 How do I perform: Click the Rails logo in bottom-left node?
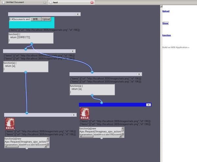10,124
